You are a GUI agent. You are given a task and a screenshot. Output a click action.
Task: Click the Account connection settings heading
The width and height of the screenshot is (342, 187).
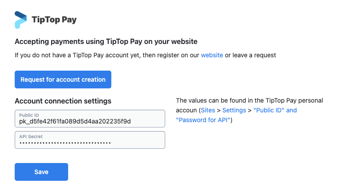click(63, 101)
